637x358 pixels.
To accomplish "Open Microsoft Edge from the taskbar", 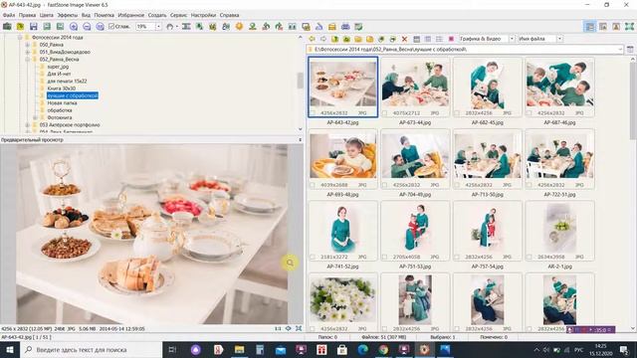I will point(362,349).
